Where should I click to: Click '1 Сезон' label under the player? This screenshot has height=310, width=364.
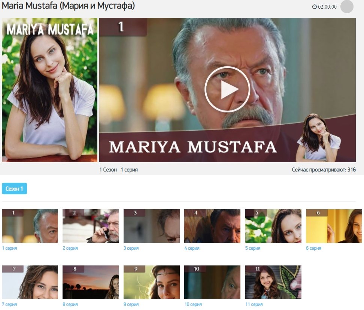pos(108,170)
